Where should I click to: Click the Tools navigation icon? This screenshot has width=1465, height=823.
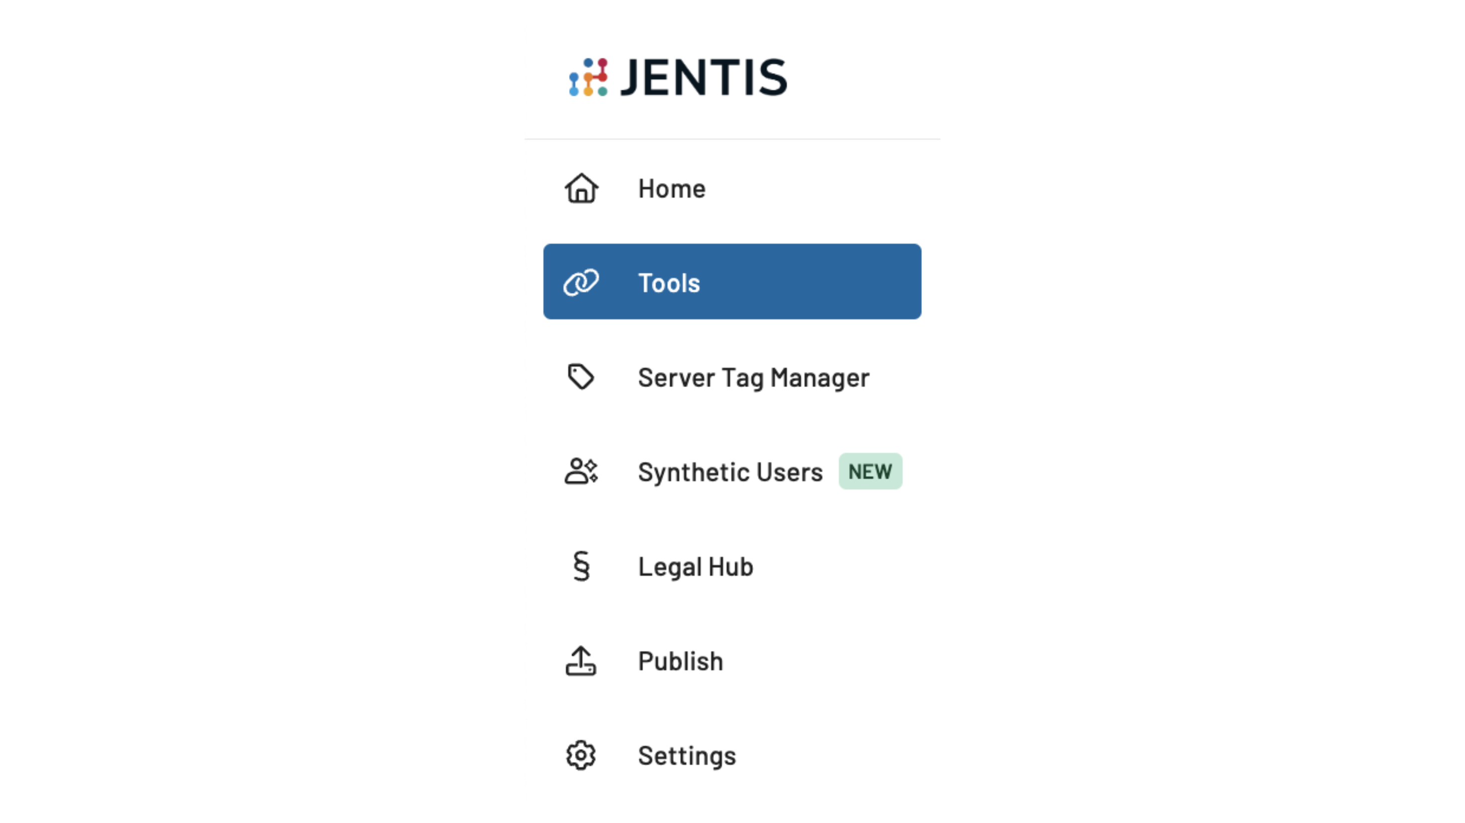583,282
